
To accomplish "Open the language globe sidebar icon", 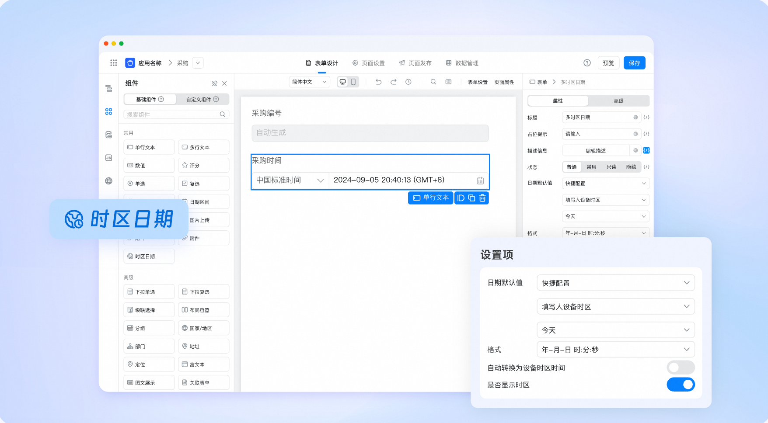I will pyautogui.click(x=109, y=181).
